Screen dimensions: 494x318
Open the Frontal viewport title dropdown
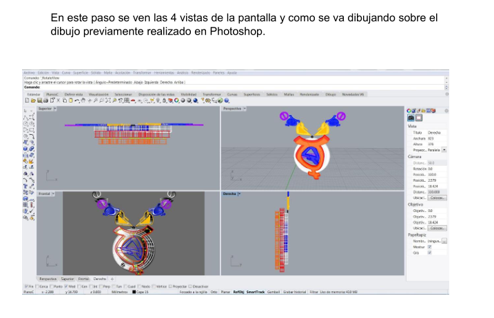tap(53, 193)
